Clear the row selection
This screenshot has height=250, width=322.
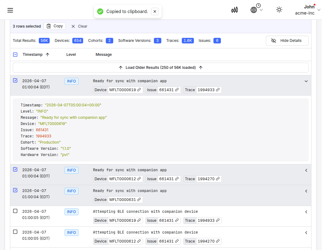coord(79,26)
